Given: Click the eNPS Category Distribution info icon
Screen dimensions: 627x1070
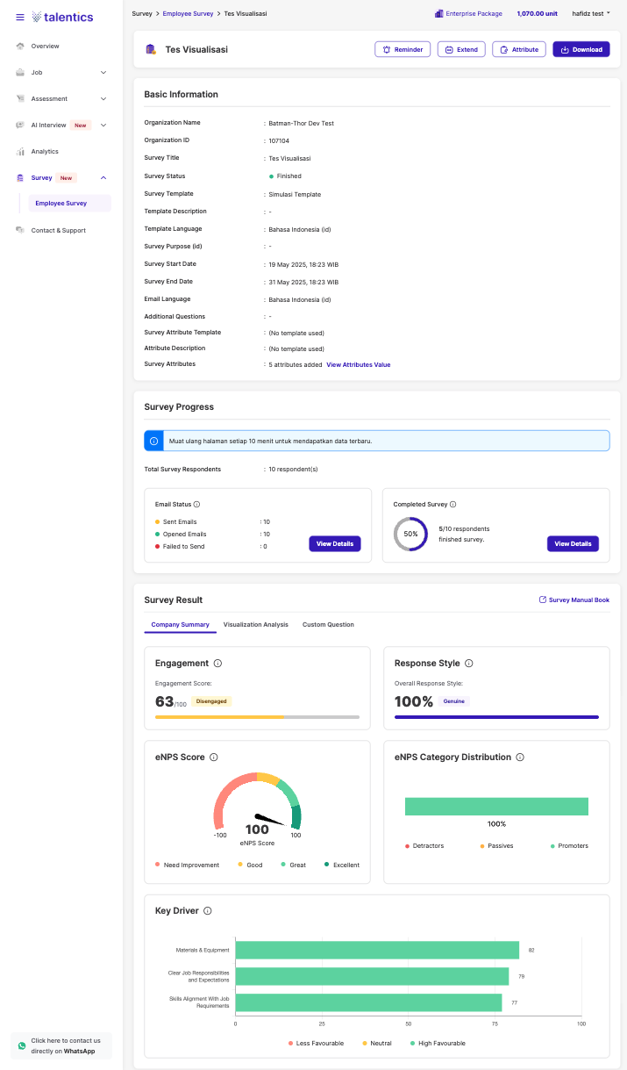Looking at the screenshot, I should [x=520, y=757].
